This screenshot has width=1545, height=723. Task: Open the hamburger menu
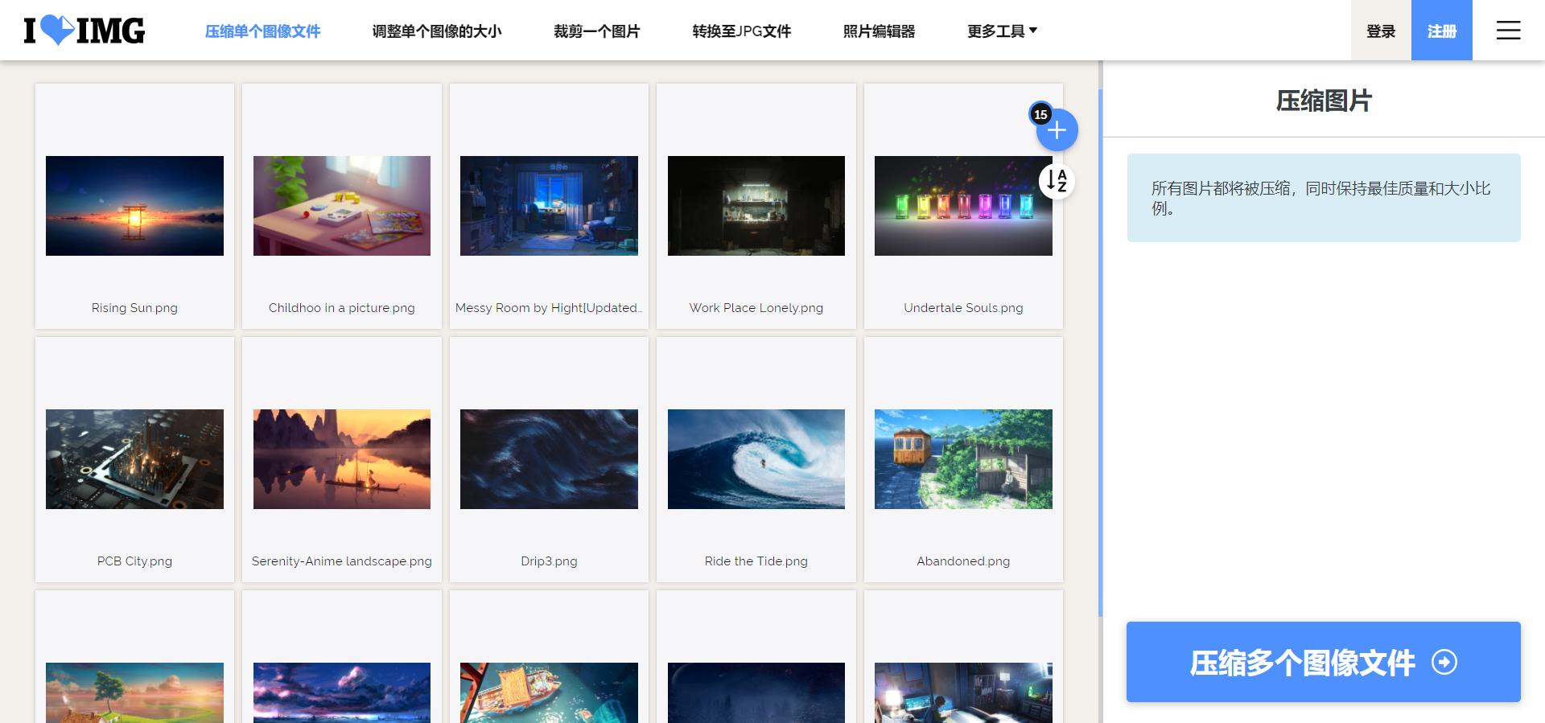click(x=1508, y=31)
